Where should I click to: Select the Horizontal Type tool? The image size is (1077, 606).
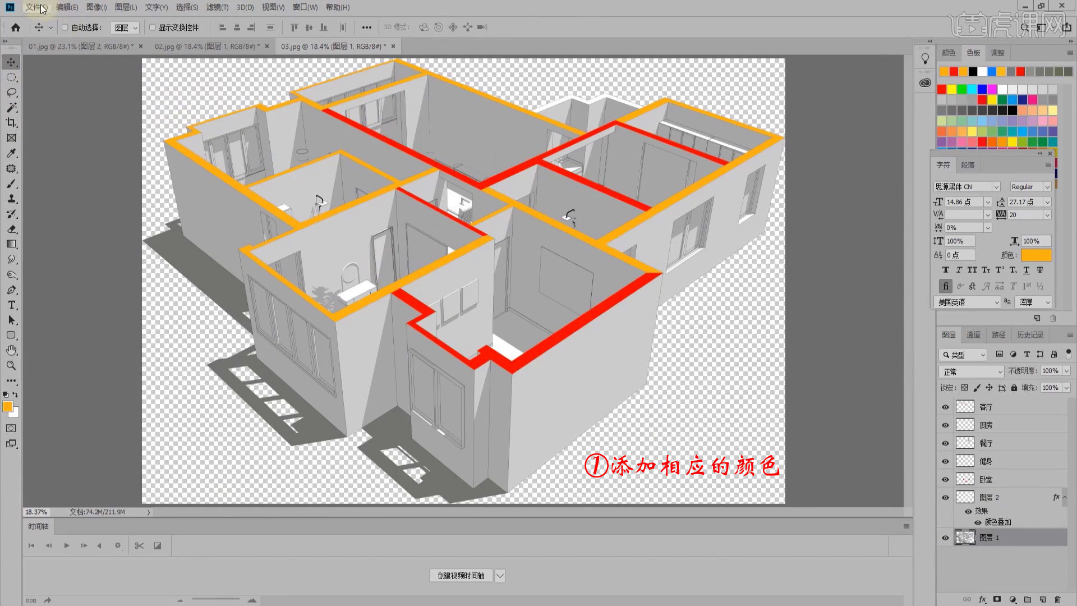(x=11, y=305)
